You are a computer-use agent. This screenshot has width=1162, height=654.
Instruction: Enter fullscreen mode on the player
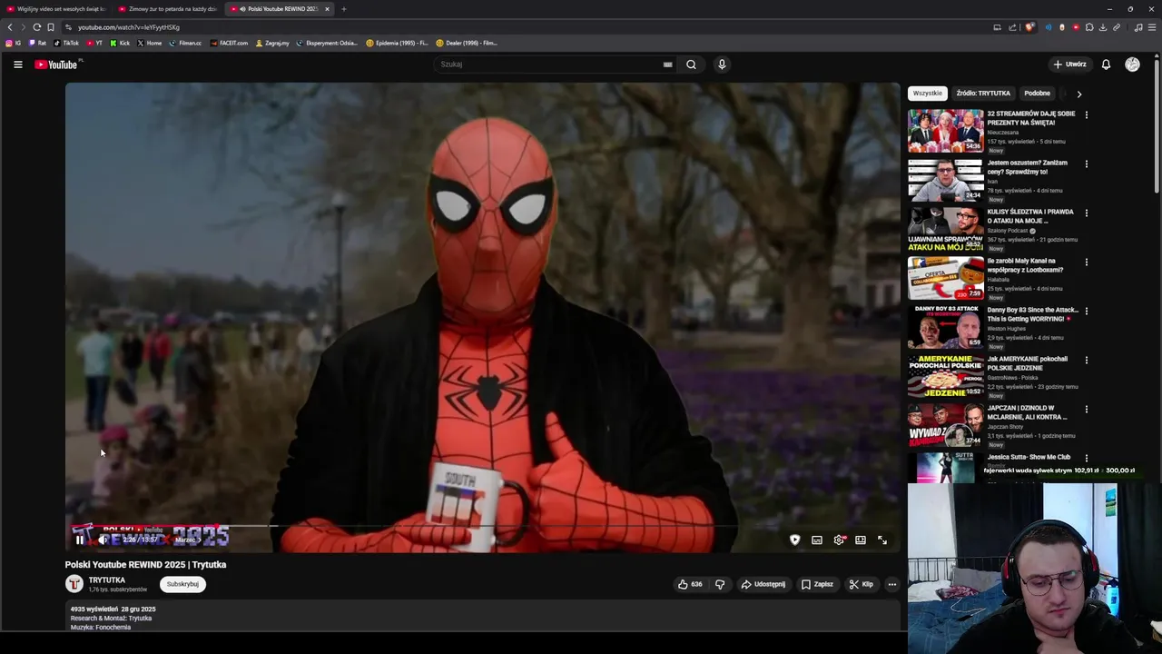(x=882, y=540)
